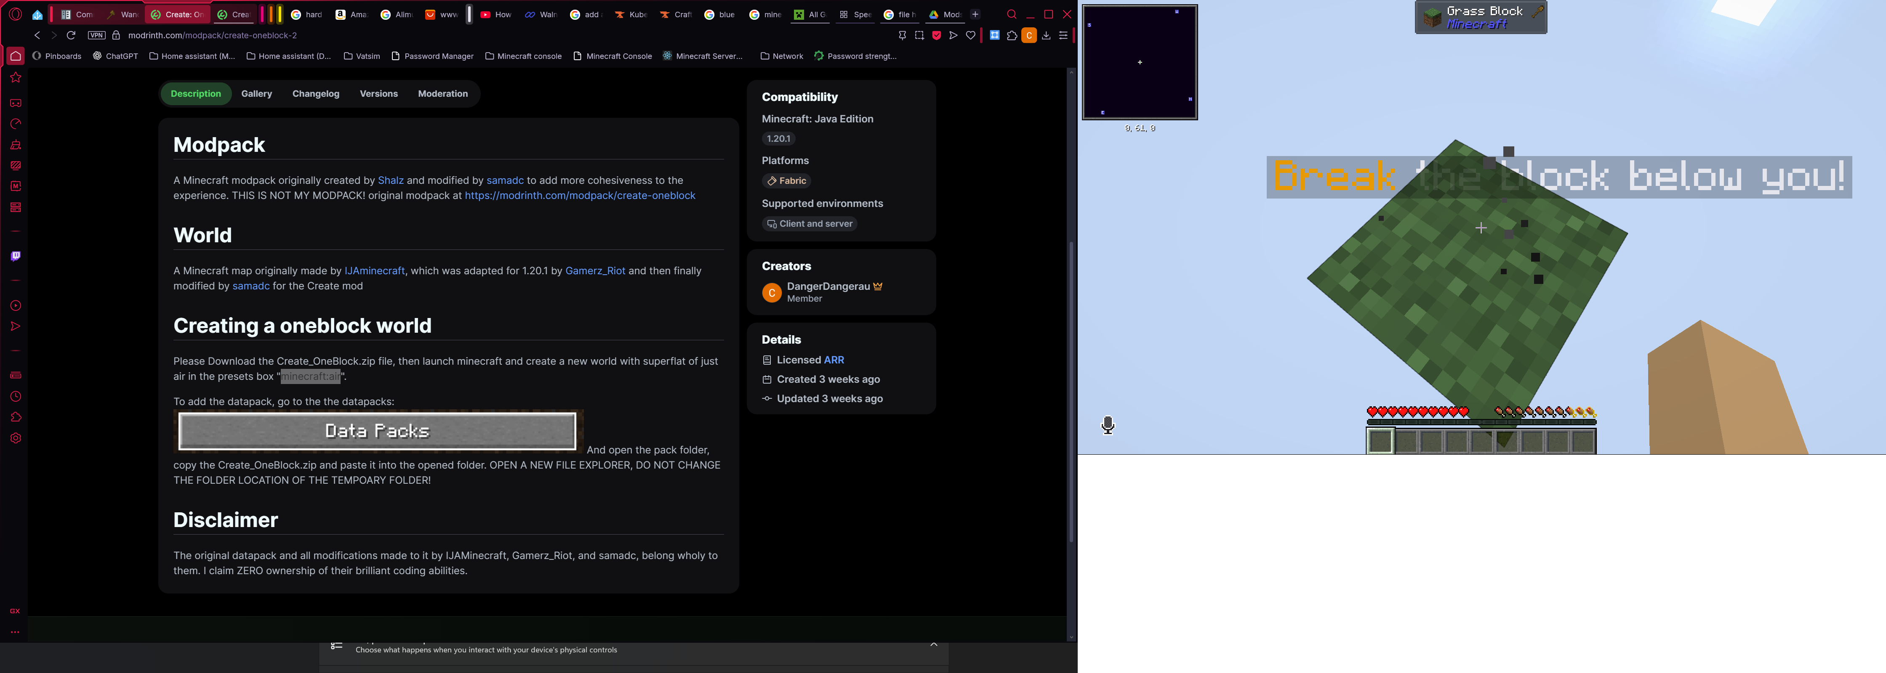Open the Versions tab

[x=378, y=94]
